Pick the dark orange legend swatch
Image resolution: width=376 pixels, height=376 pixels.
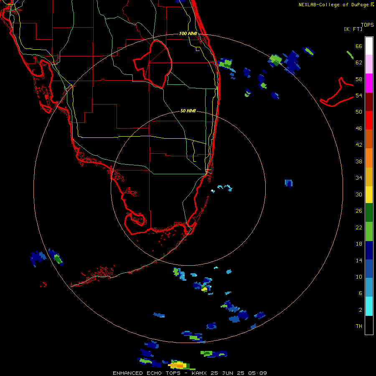(369, 139)
